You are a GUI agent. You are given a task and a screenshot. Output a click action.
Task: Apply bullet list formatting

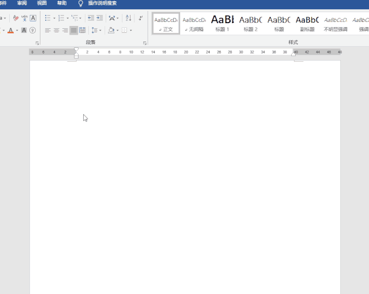(x=48, y=18)
